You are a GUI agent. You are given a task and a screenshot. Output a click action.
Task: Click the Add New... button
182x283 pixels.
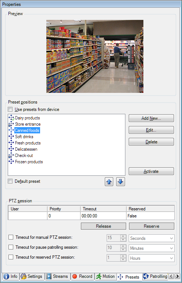(x=151, y=118)
